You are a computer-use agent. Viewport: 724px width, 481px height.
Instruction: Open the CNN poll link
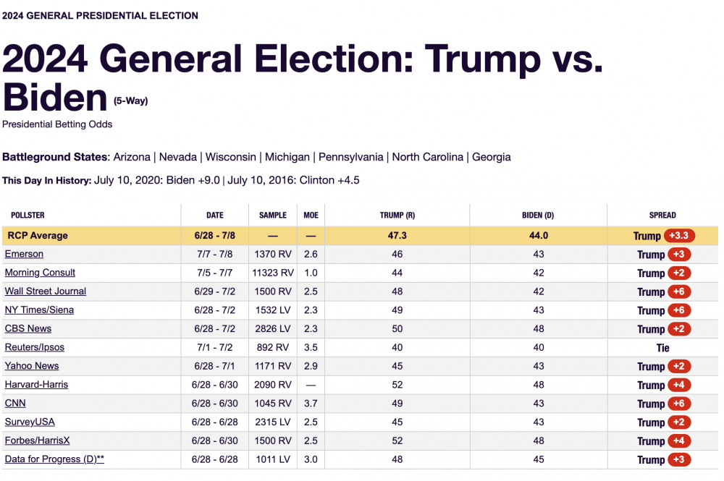point(15,404)
